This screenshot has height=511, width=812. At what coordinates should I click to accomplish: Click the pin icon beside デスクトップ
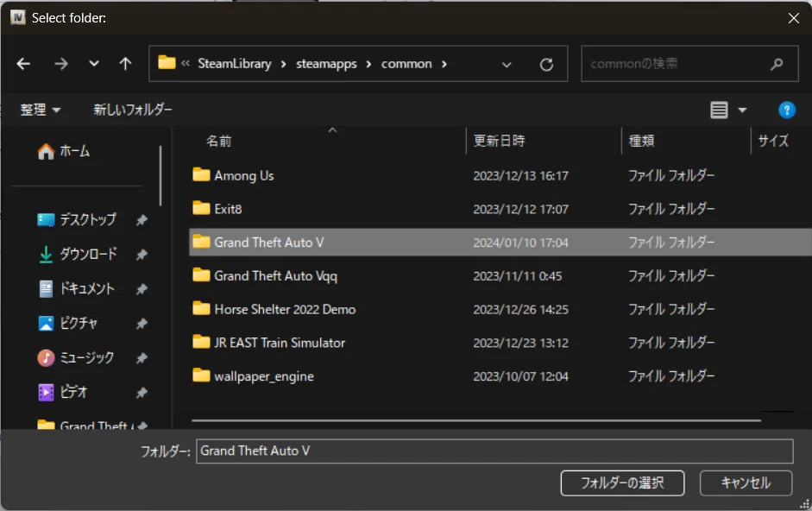click(x=142, y=220)
